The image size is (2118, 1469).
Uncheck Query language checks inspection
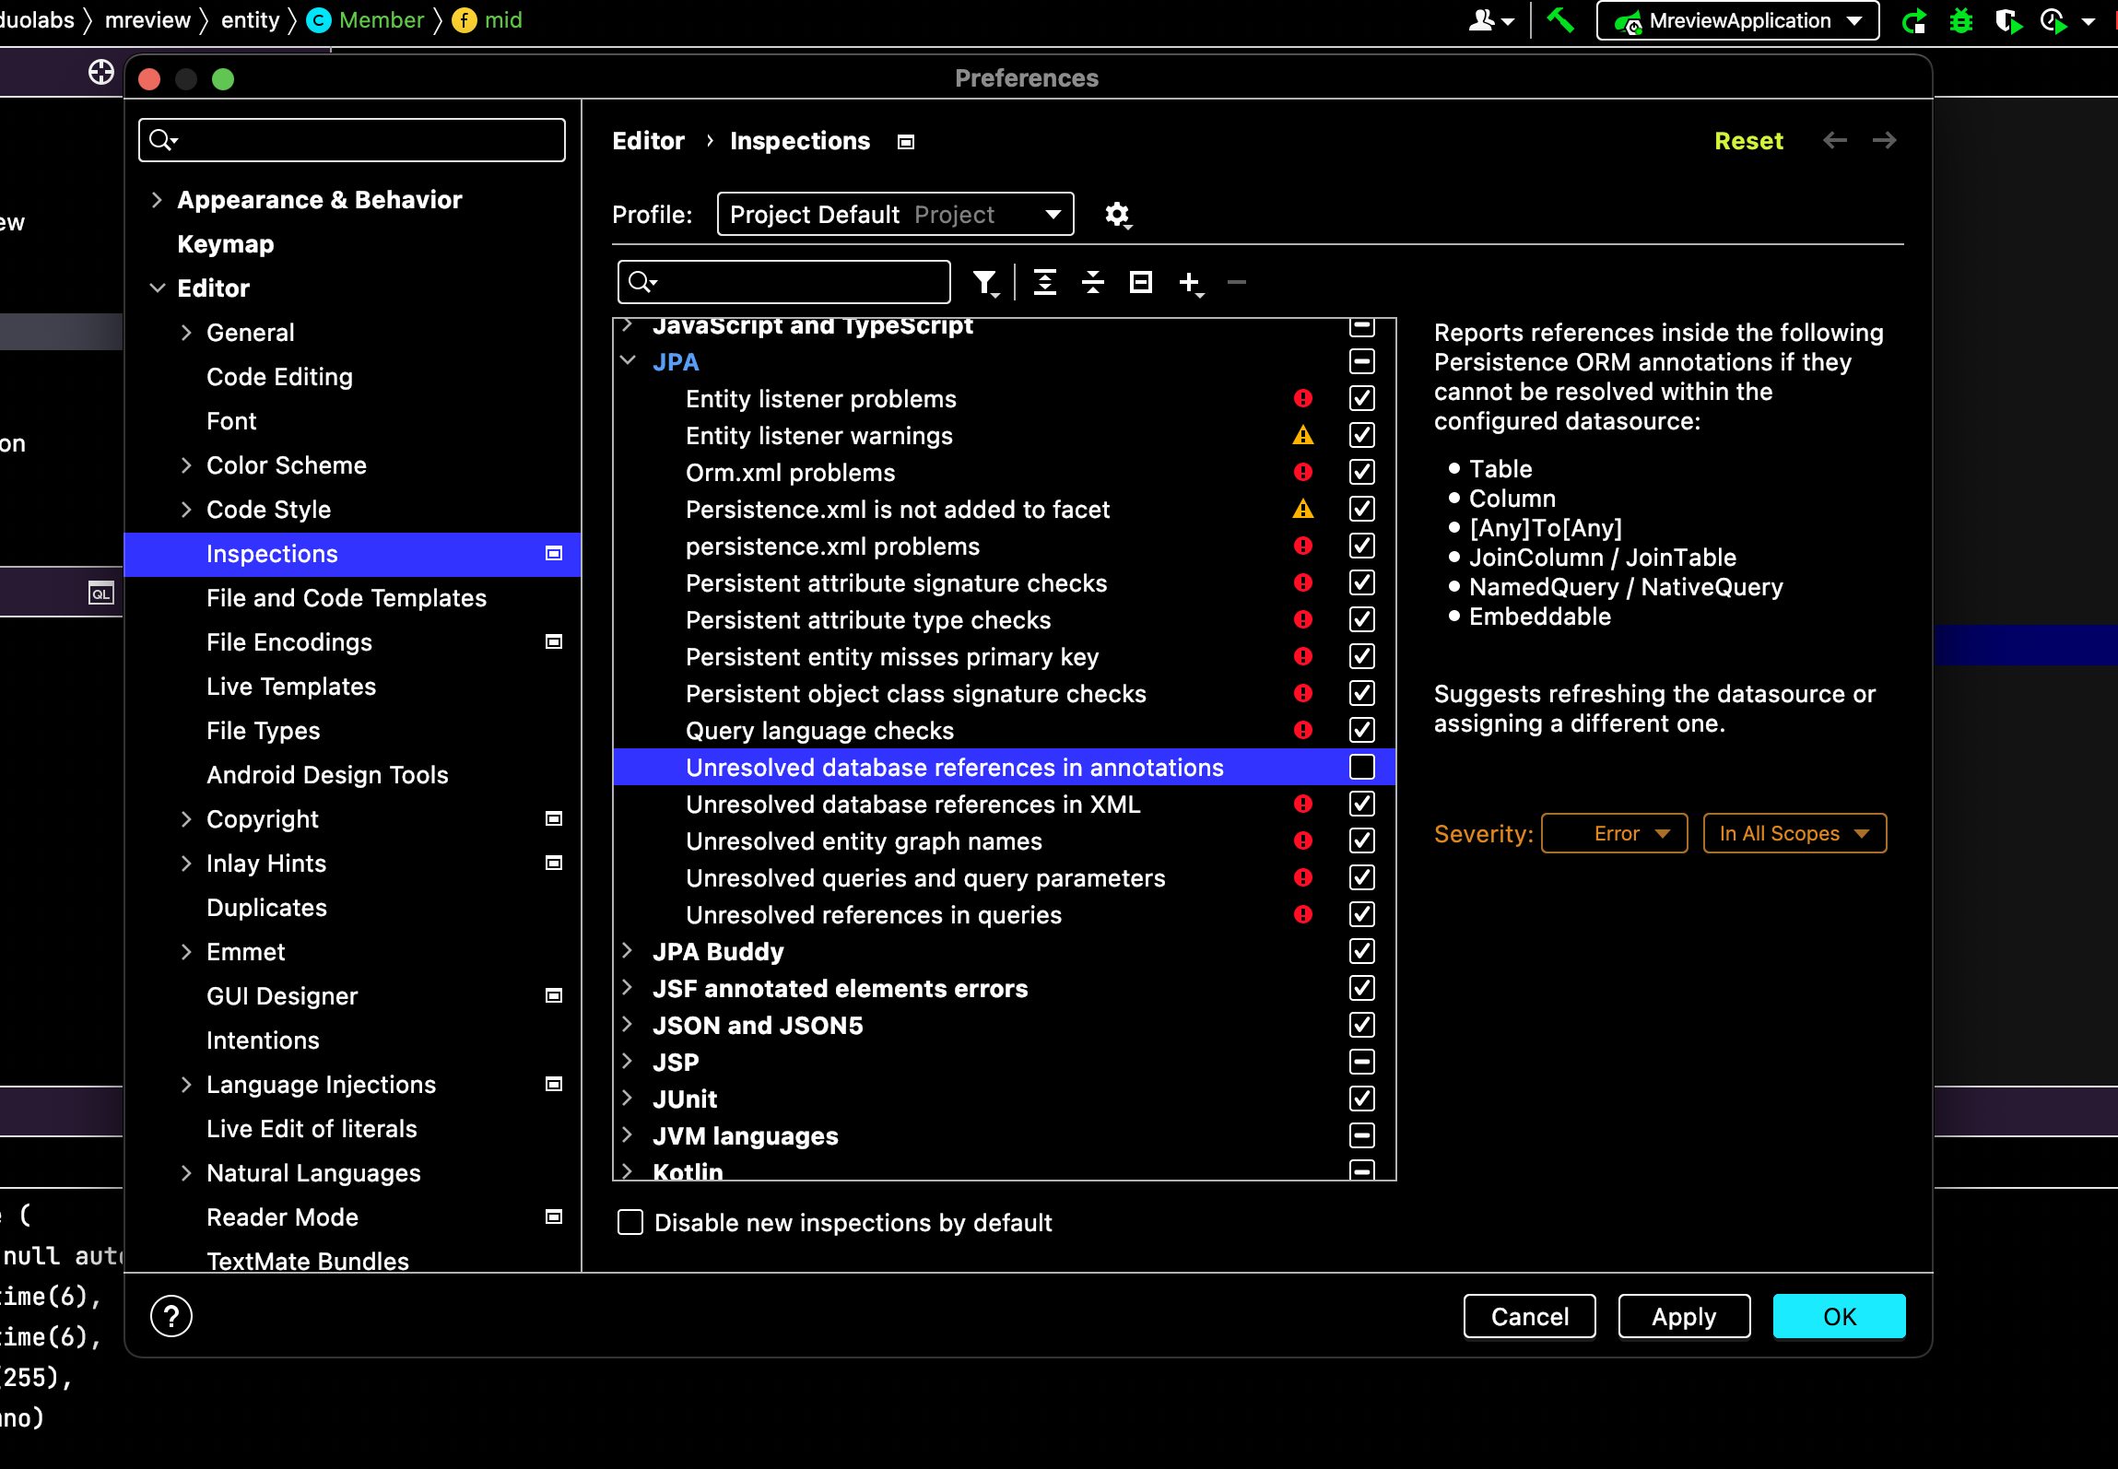click(x=1361, y=730)
